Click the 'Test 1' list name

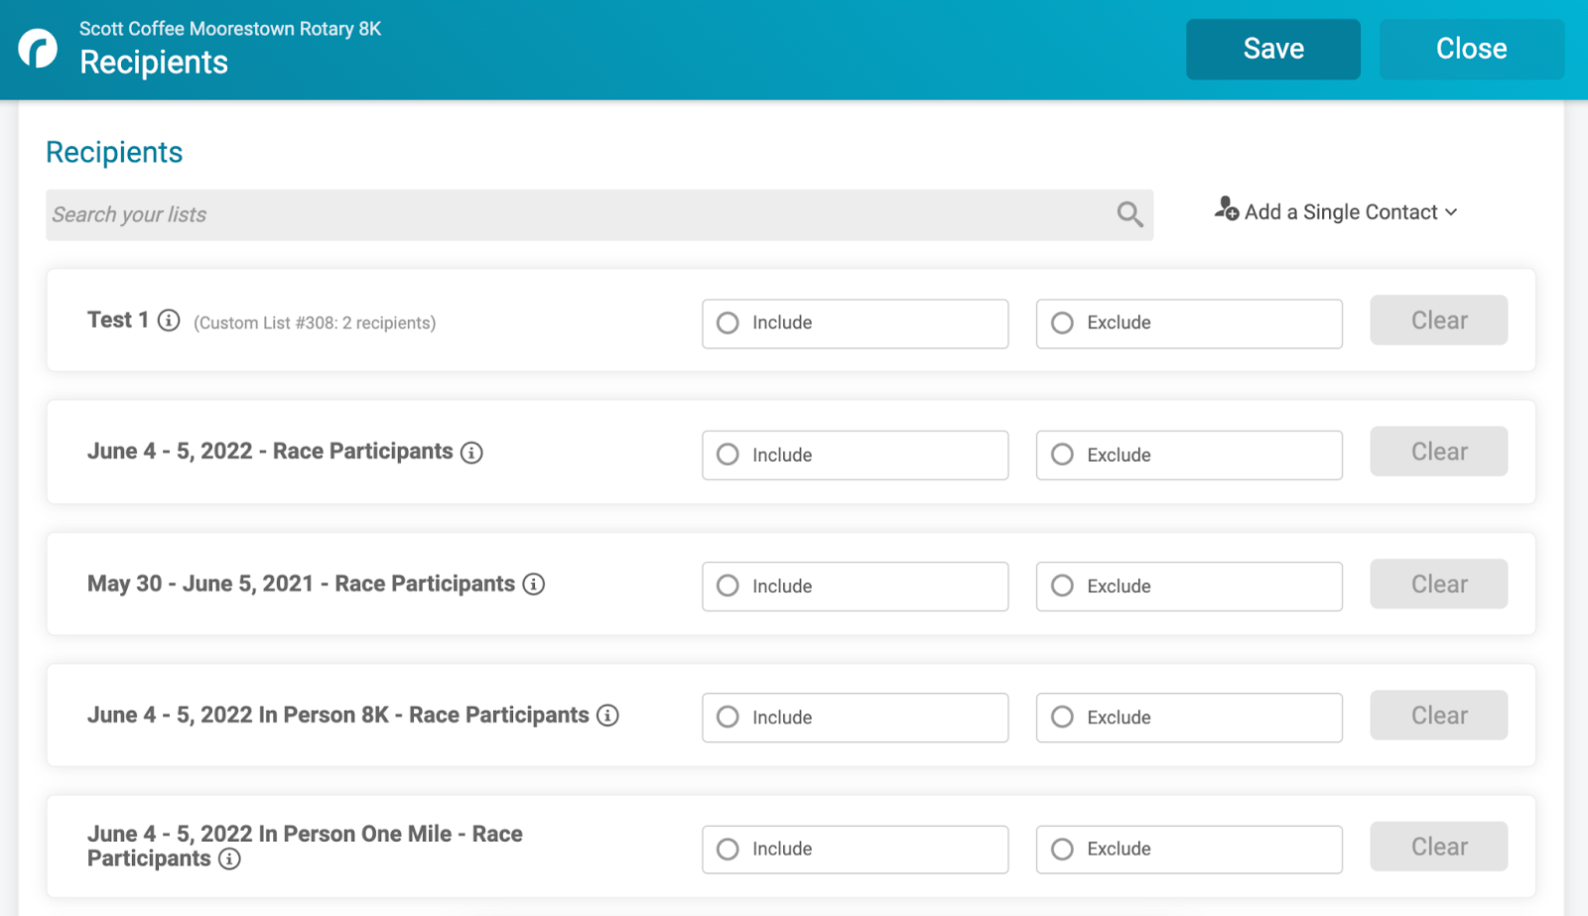coord(118,320)
